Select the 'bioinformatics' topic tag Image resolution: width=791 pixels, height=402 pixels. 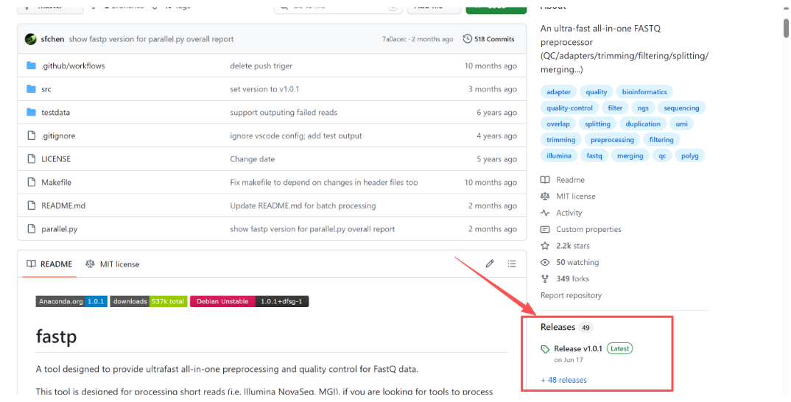click(644, 92)
